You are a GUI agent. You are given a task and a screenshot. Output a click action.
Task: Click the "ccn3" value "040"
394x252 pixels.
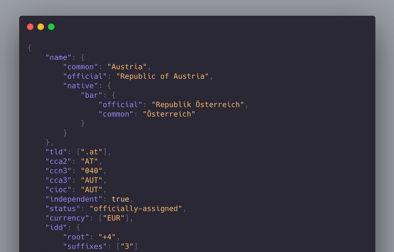coord(92,171)
